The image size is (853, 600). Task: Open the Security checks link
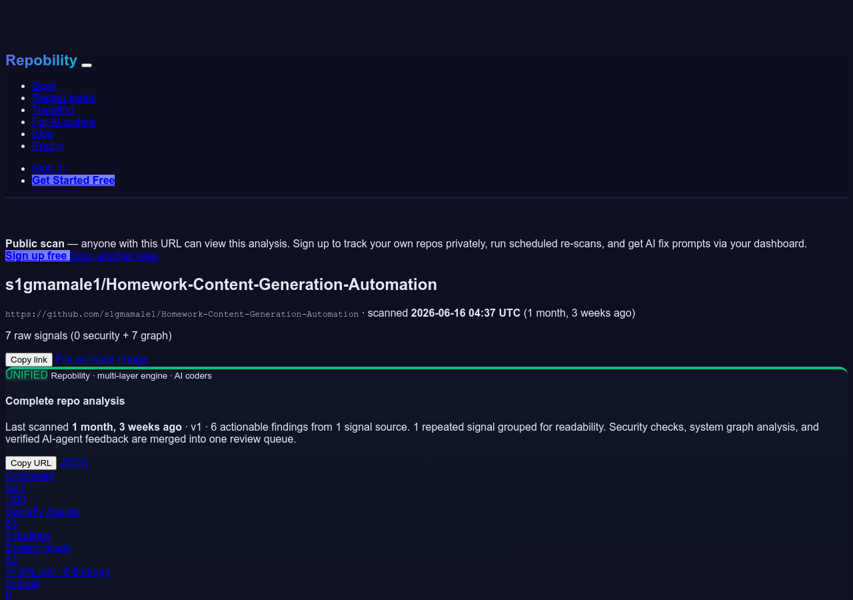(x=43, y=511)
